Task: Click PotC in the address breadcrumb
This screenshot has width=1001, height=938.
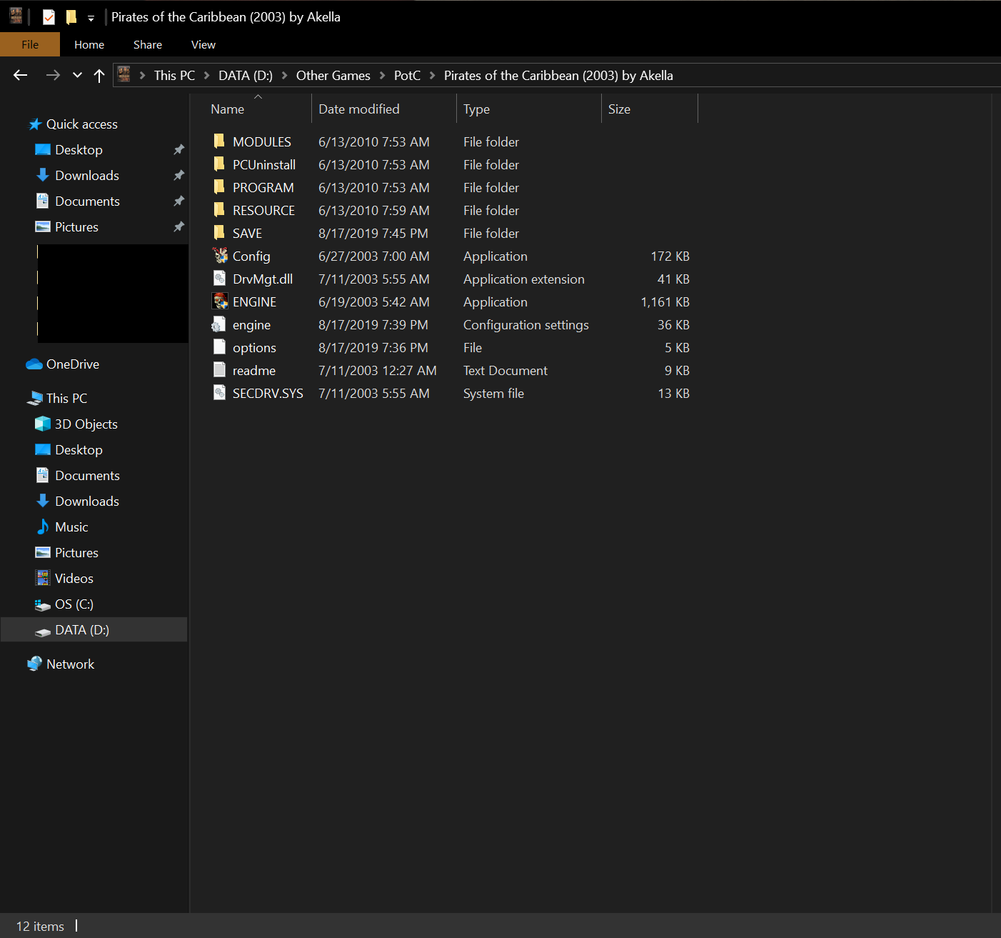Action: click(407, 75)
